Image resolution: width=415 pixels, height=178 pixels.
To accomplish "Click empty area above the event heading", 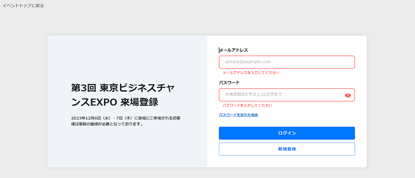I will click(x=127, y=58).
